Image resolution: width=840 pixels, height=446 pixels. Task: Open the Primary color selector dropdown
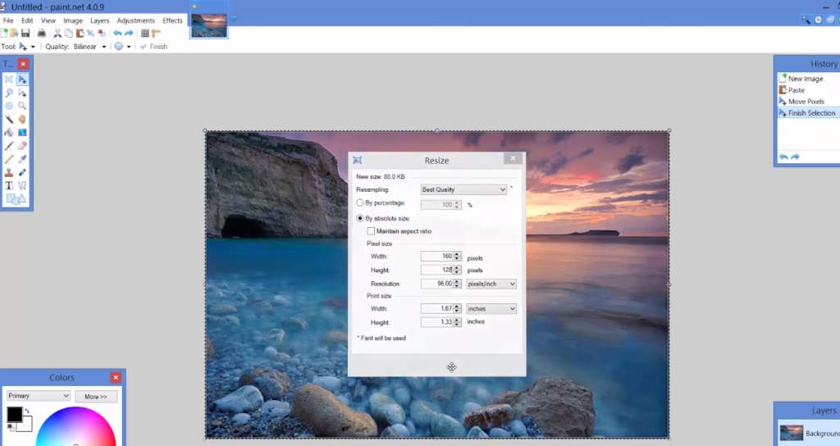(39, 396)
